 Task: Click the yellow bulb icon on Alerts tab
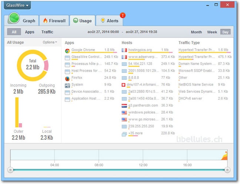tap(103, 20)
